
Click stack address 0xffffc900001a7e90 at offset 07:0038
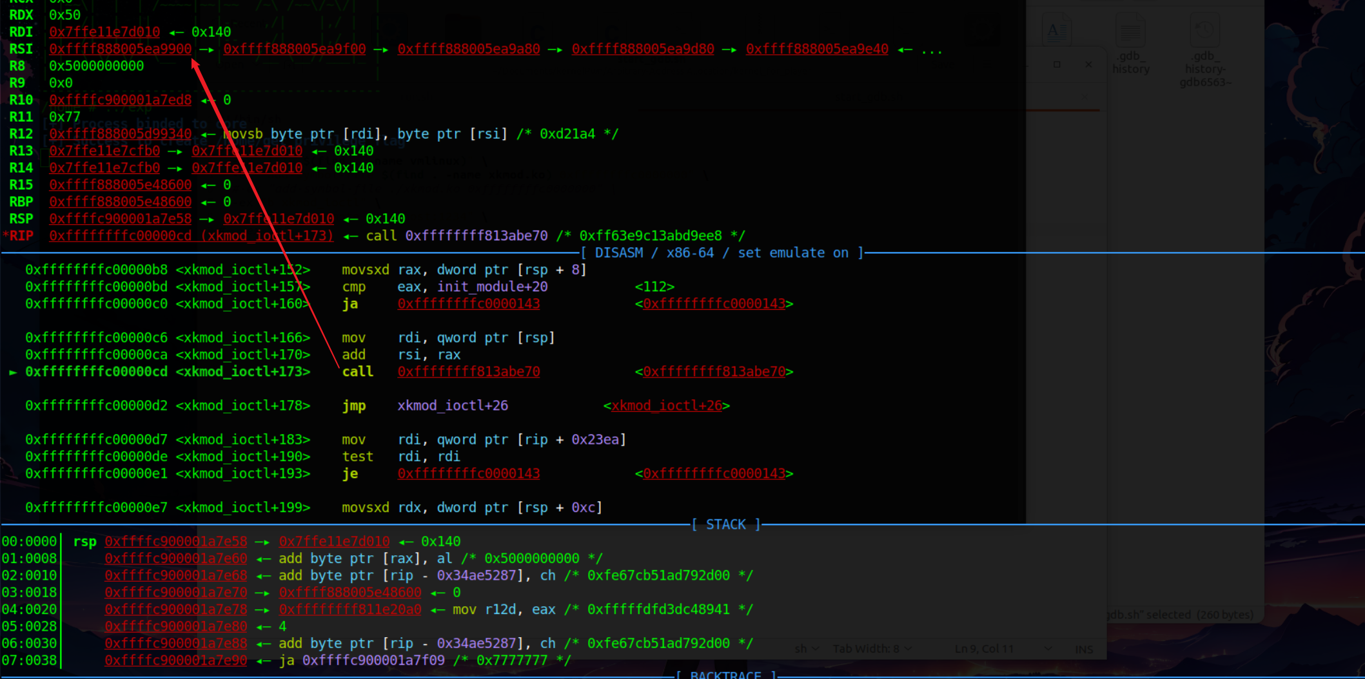coord(175,660)
